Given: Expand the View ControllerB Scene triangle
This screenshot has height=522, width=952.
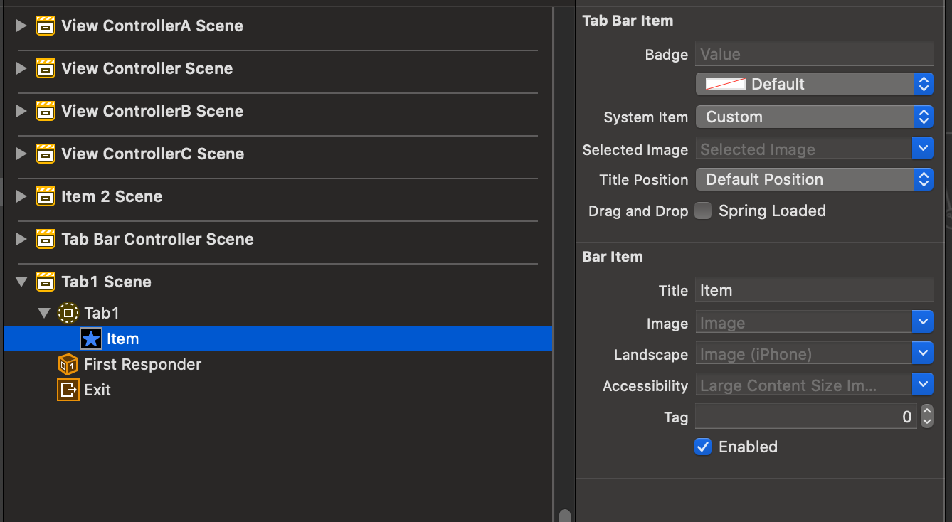Looking at the screenshot, I should 21,112.
